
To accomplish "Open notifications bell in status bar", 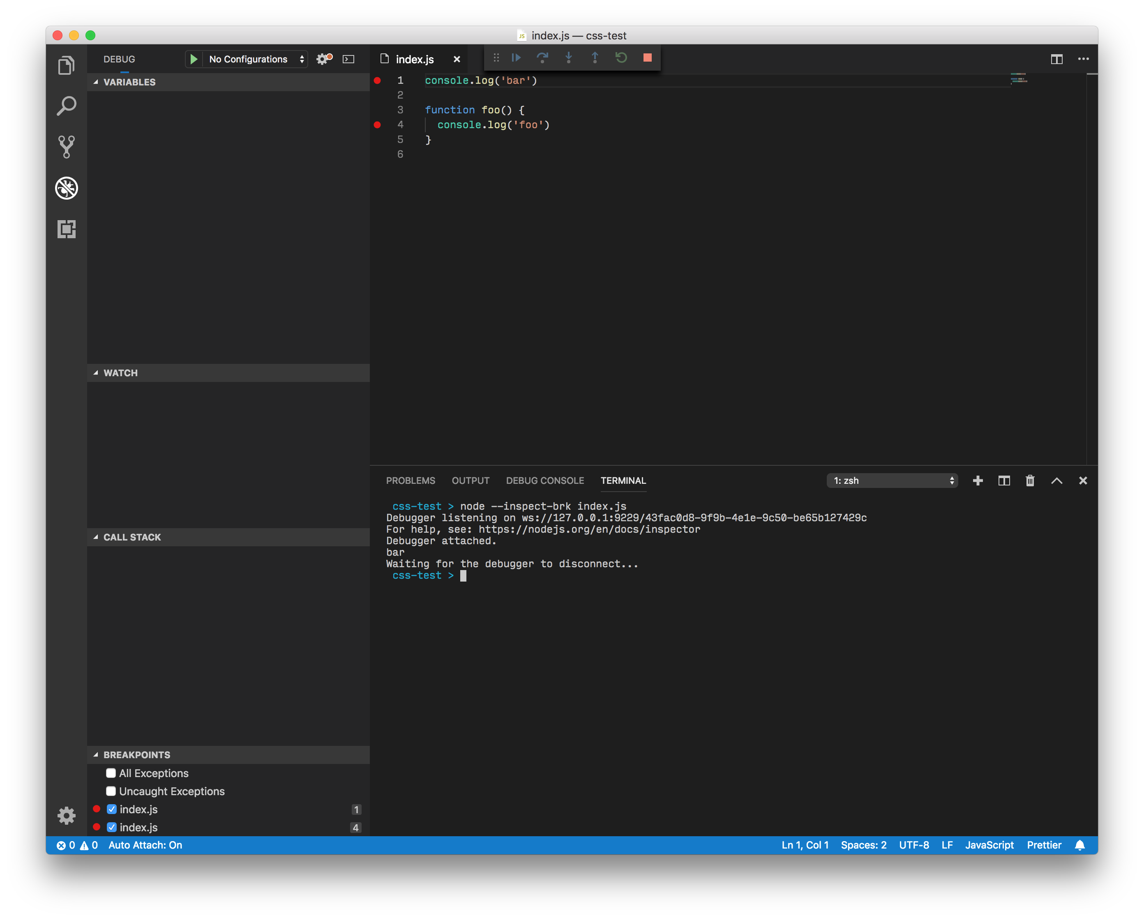I will 1080,845.
